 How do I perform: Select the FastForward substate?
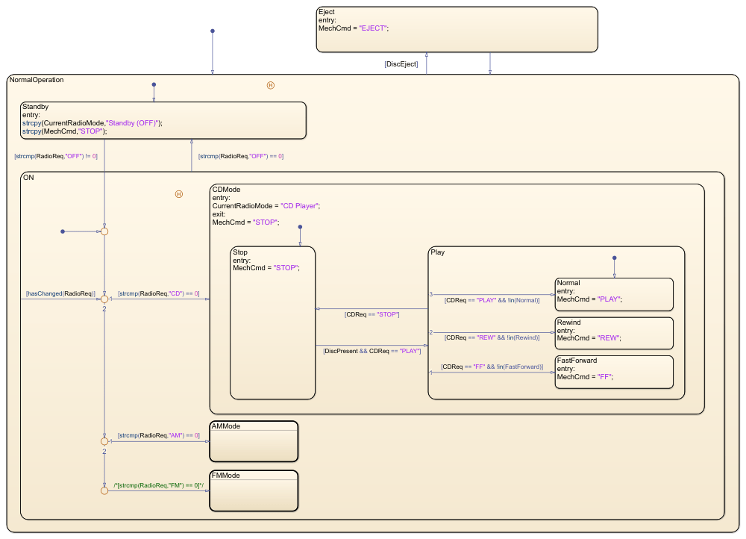click(x=613, y=372)
